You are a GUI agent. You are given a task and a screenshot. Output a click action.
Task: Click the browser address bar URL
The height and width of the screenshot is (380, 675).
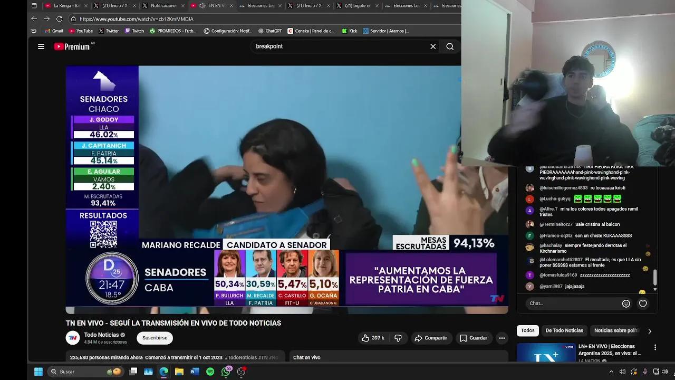point(137,19)
